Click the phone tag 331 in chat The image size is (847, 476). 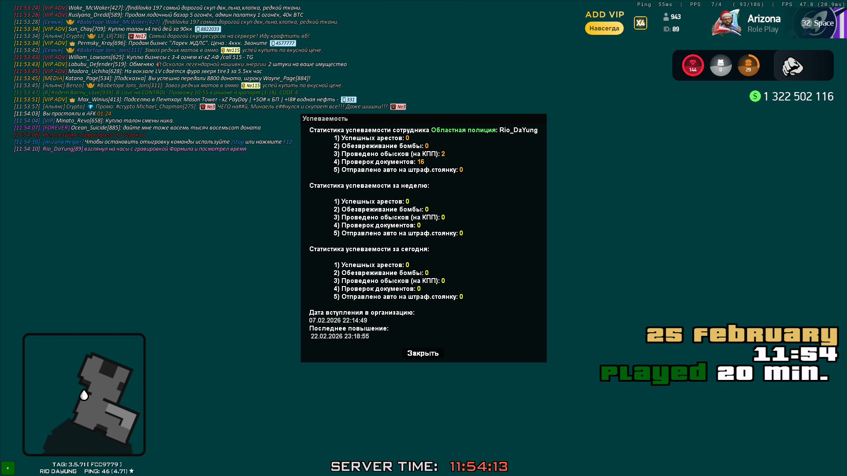point(348,100)
